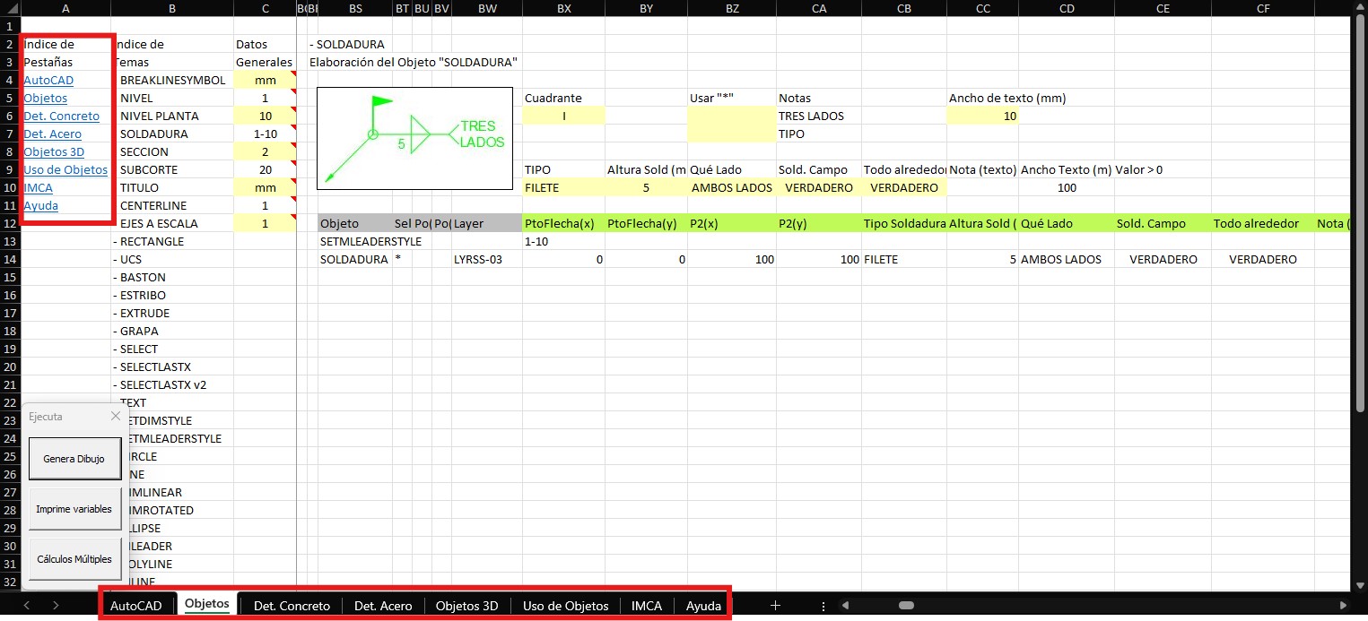Switch to the Objetos 3D sheet tab
1368x621 pixels.
coord(466,606)
